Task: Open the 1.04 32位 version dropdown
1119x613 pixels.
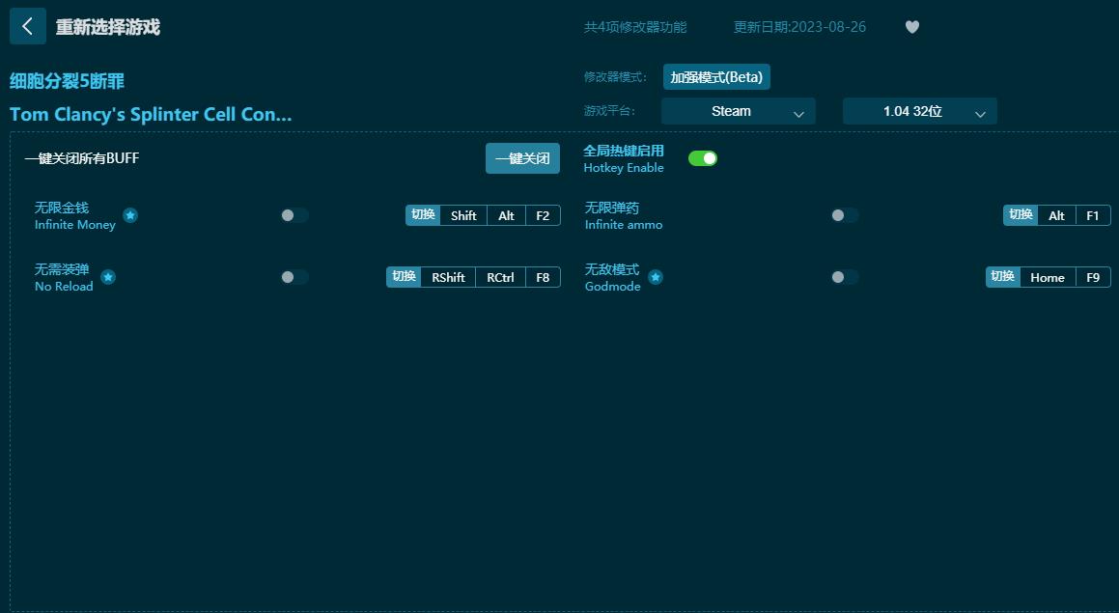Action: tap(919, 111)
